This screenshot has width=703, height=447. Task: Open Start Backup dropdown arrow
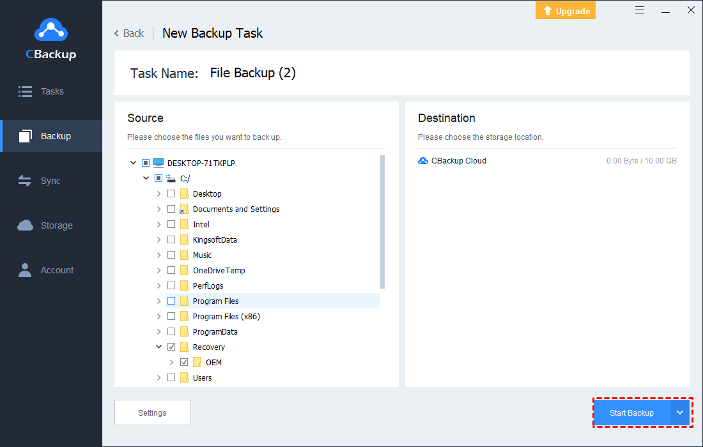click(x=680, y=413)
